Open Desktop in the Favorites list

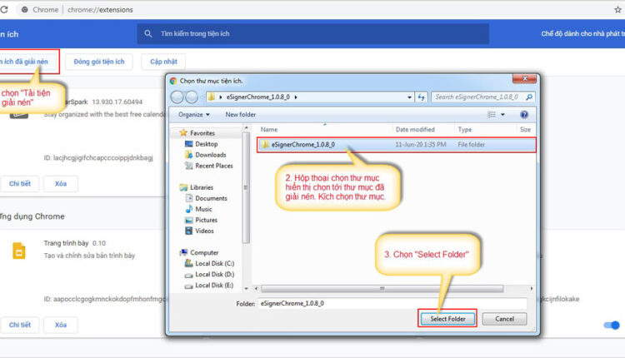206,144
